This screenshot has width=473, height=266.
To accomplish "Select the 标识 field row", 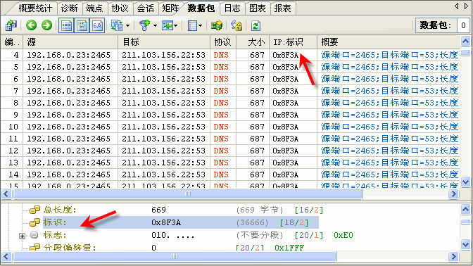I will coord(180,222).
